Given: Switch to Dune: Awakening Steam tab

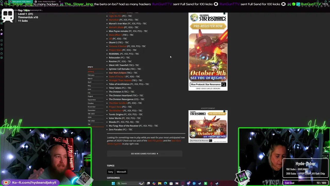Looking at the screenshot, I should 46,2.
